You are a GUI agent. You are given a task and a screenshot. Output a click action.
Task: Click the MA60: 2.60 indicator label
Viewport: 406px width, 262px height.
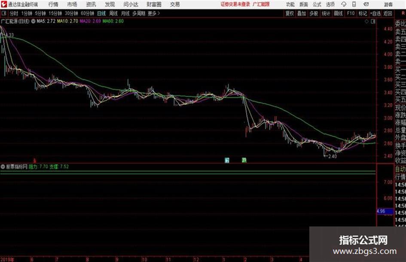(x=113, y=21)
